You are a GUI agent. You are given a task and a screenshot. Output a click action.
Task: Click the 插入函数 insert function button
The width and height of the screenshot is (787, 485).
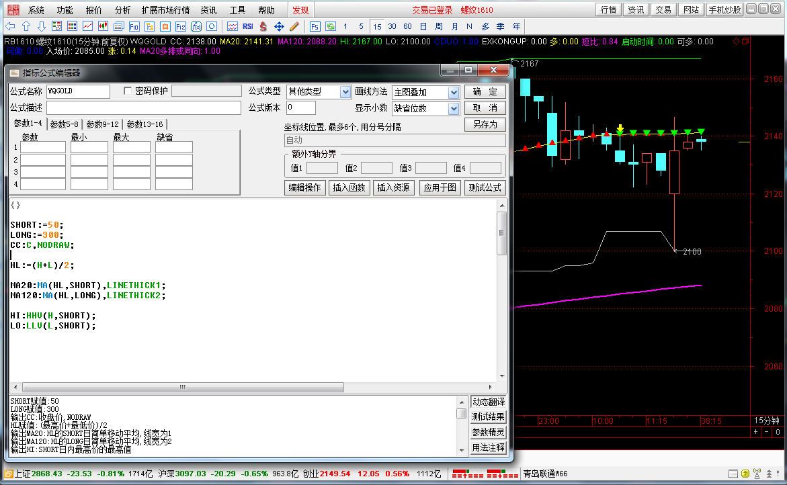[x=349, y=187]
